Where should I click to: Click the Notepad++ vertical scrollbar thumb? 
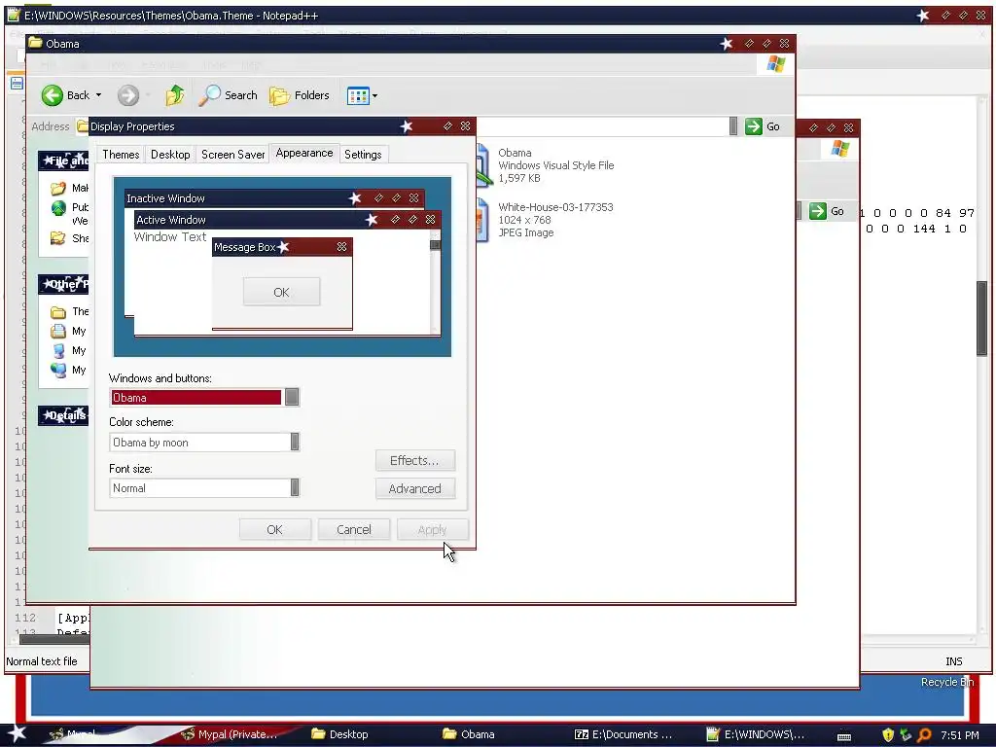point(981,318)
